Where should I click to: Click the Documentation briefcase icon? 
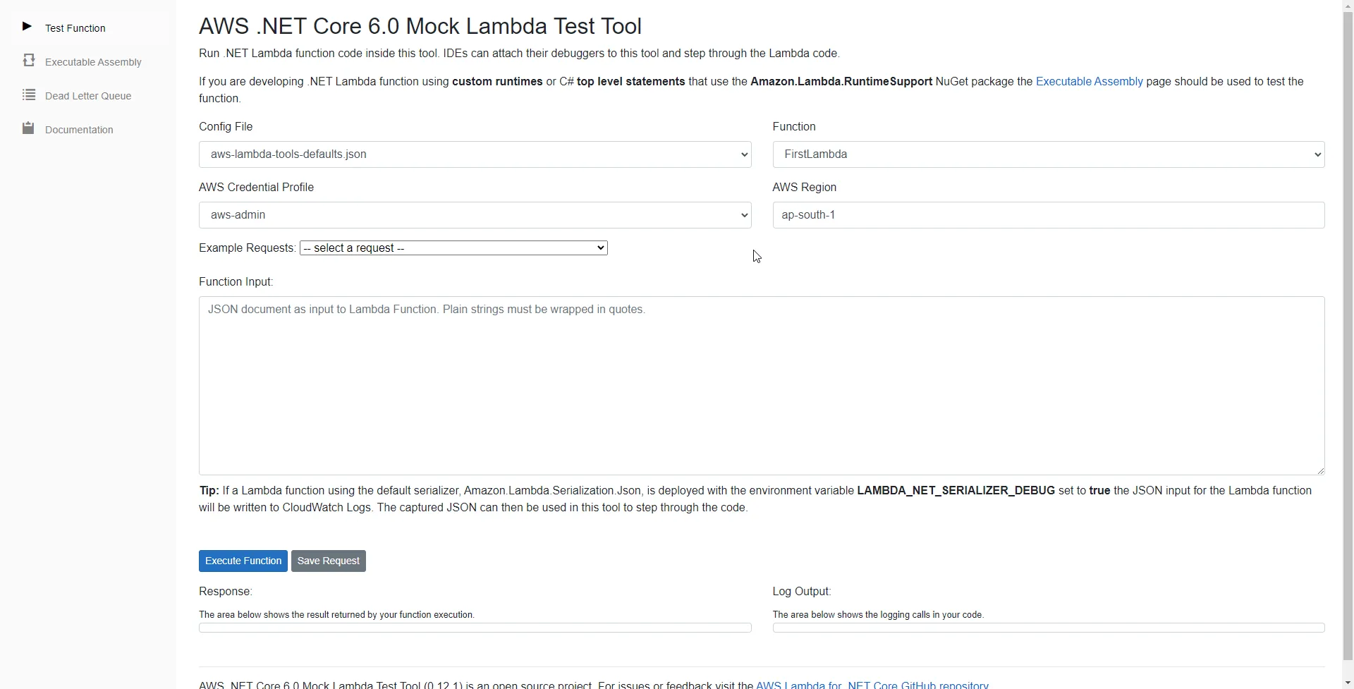(x=28, y=128)
